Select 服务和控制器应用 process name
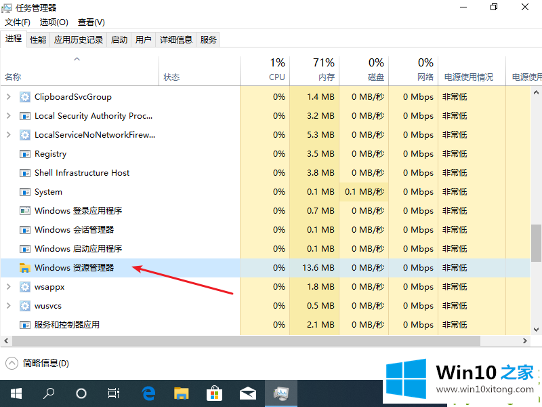 pos(66,325)
